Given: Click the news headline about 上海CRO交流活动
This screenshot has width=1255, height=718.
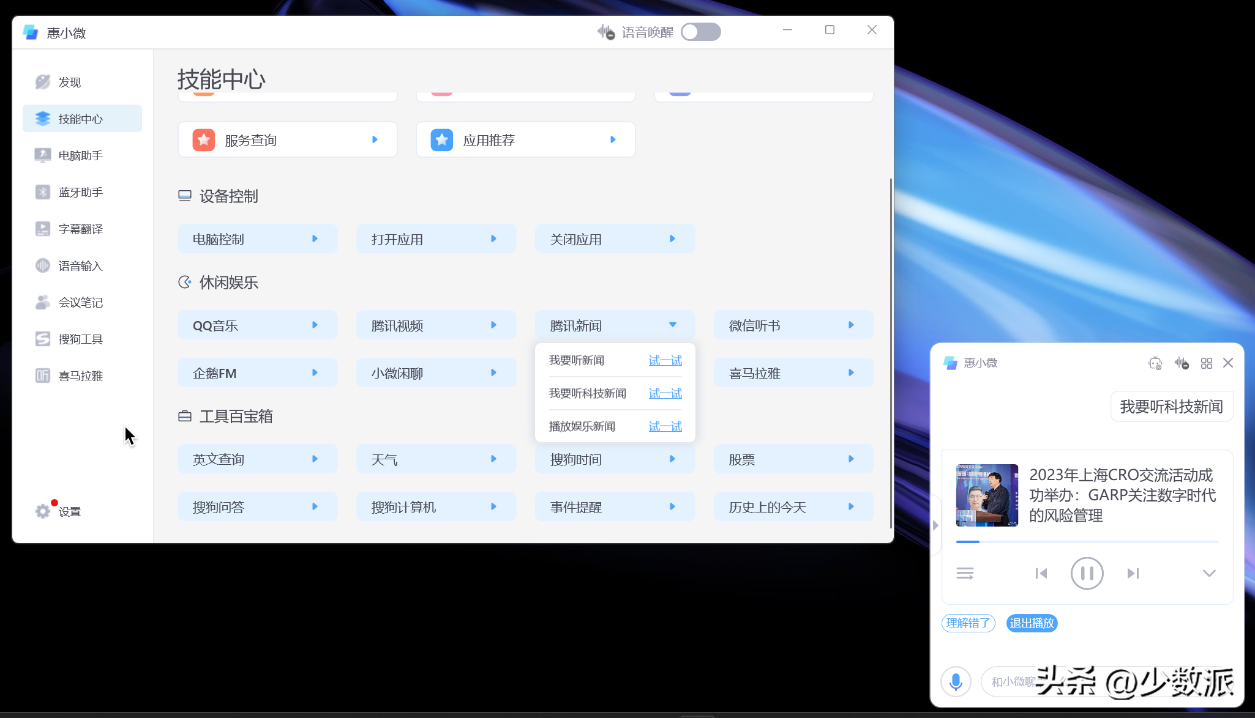Looking at the screenshot, I should click(x=1123, y=495).
